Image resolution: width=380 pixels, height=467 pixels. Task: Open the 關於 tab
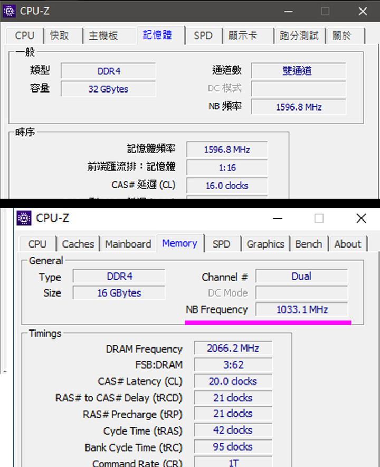[x=341, y=36]
